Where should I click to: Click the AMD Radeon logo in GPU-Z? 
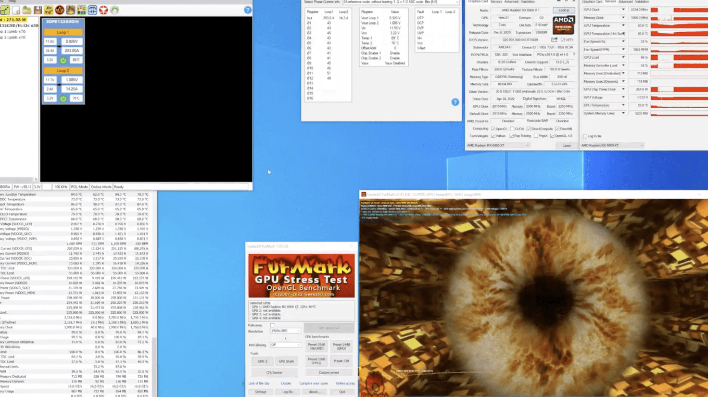[x=563, y=25]
